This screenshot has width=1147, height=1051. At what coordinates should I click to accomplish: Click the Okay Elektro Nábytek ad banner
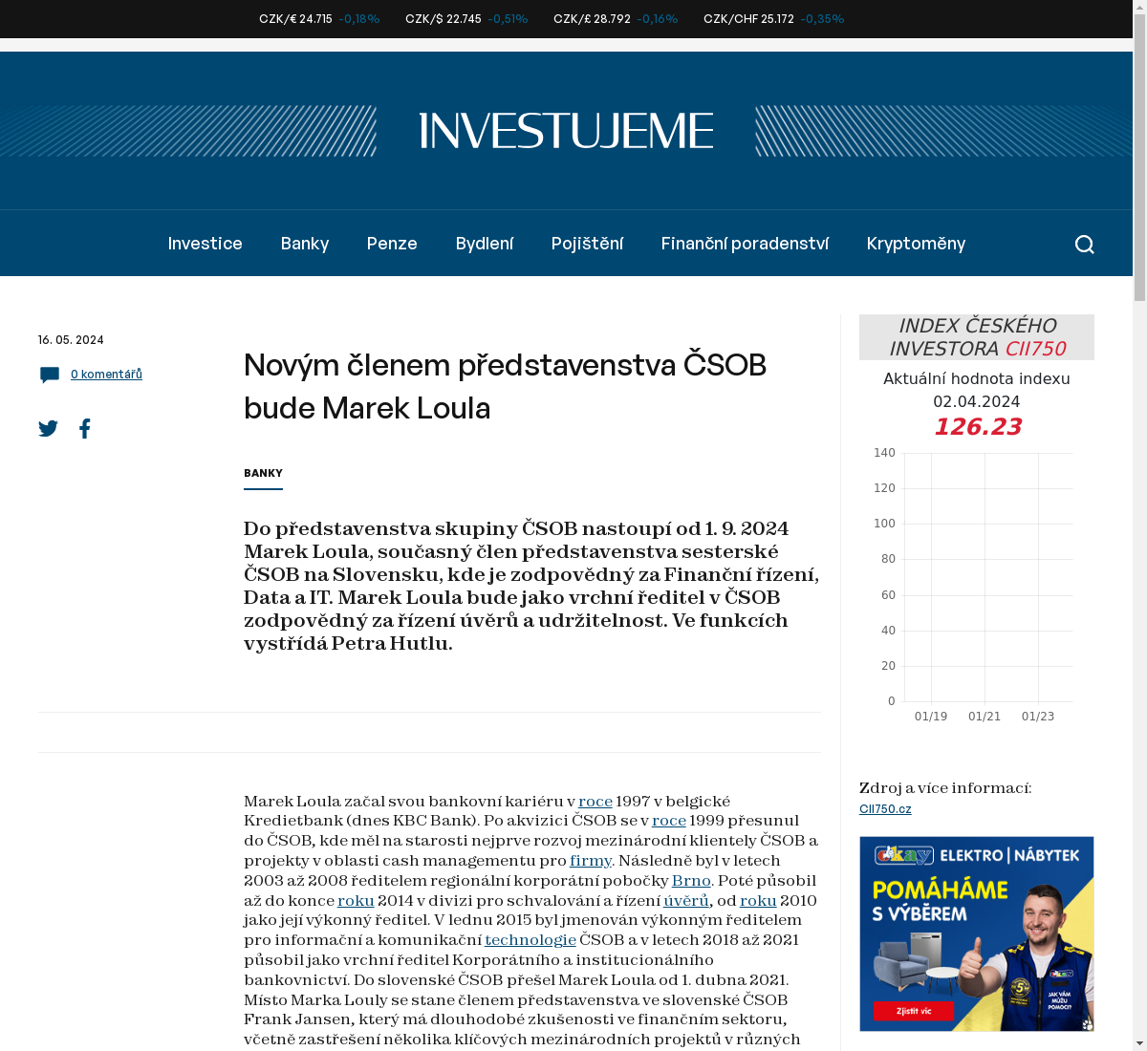click(977, 933)
